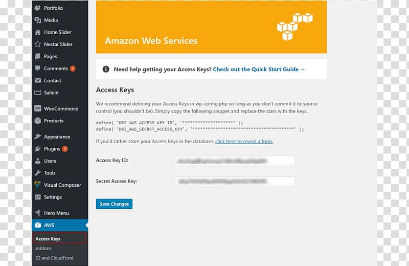The width and height of the screenshot is (409, 266).
Task: Click the Amazon Web Services banner title
Action: [151, 41]
